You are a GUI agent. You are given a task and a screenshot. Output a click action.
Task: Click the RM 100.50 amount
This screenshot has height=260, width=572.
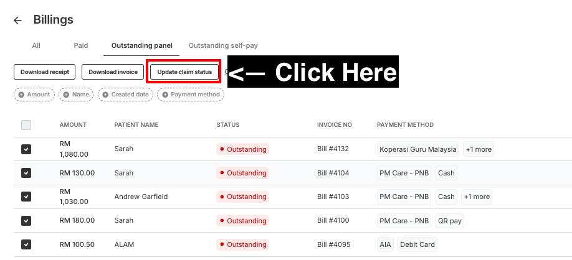click(x=77, y=244)
